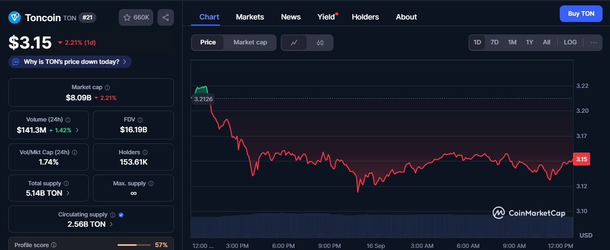Screen dimensions: 610x250
Task: Open the Markets tab
Action: 250,17
